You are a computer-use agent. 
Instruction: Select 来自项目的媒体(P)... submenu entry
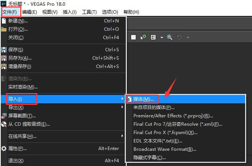pos(186,108)
